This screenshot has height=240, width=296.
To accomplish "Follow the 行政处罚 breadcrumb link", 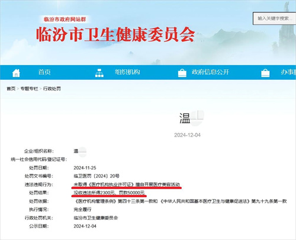I will 52,89.
